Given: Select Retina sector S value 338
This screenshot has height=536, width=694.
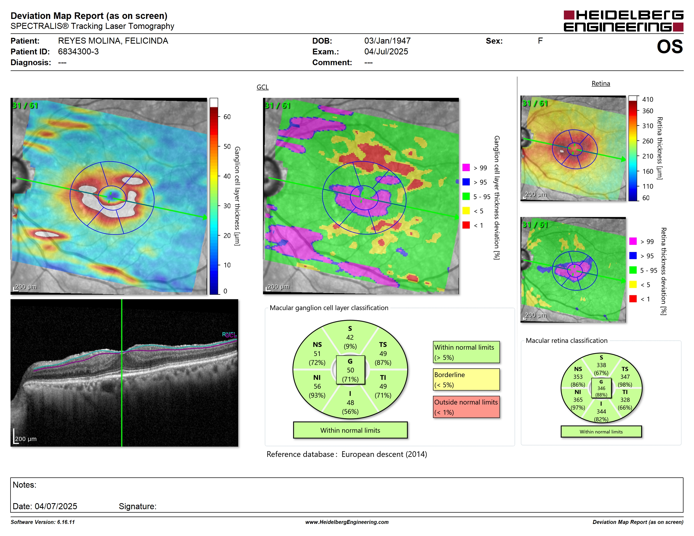Looking at the screenshot, I should (601, 365).
